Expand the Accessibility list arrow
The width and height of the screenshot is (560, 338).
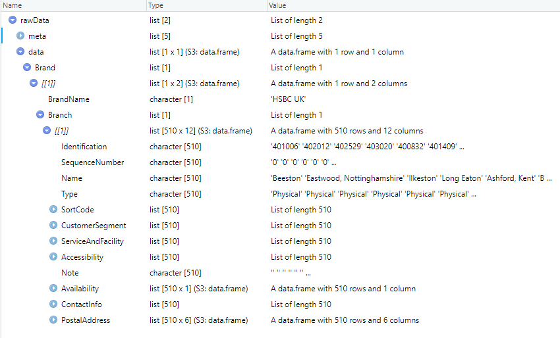pos(53,257)
